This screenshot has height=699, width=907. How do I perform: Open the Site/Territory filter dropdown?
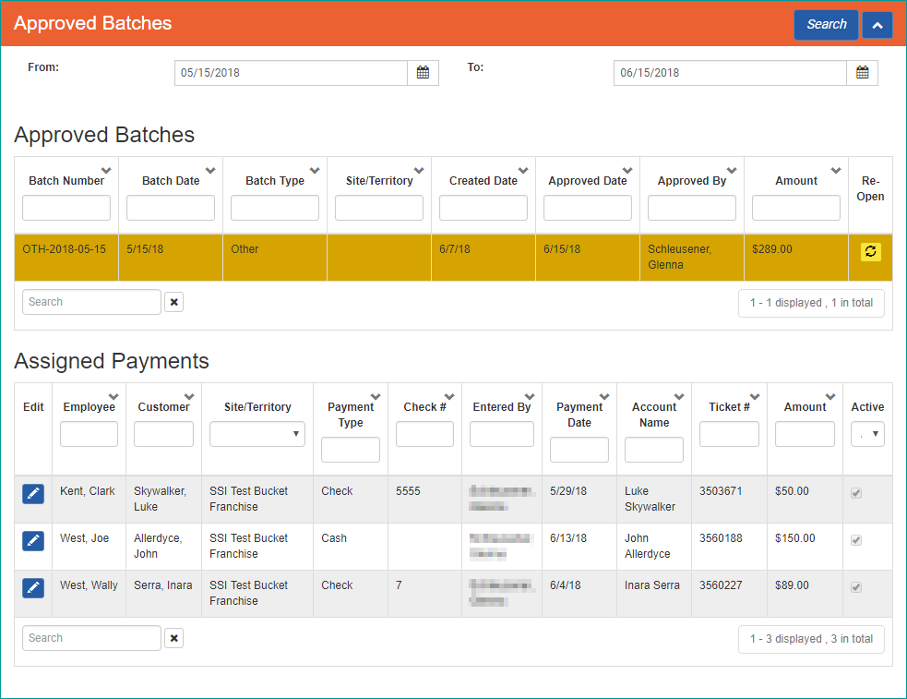257,434
